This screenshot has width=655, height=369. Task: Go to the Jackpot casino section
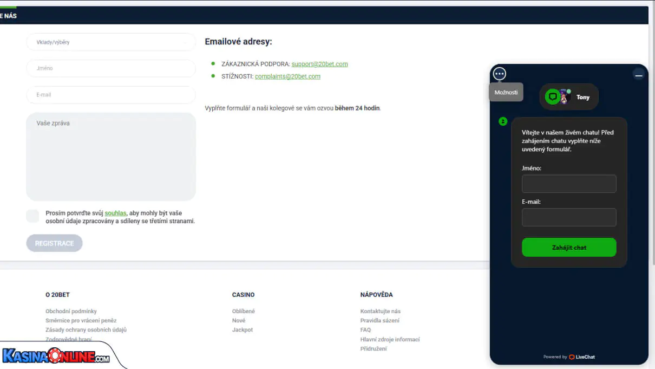point(242,330)
